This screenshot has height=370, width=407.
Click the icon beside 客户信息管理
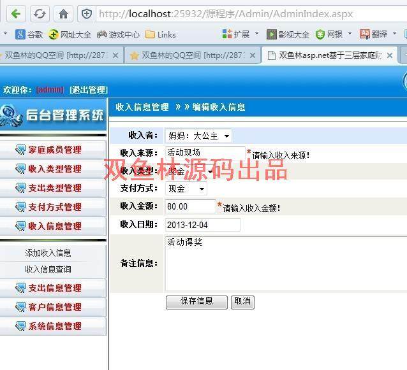pos(20,307)
